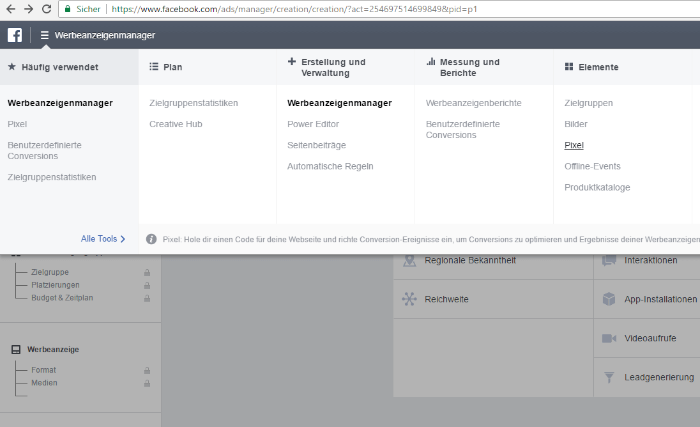The image size is (700, 427).
Task: Open Benutzerdefinierte Conversions under Häufig verwendet
Action: (45, 150)
